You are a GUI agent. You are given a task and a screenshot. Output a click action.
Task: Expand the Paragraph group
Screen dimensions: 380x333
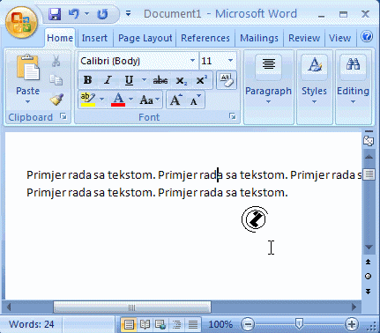[268, 88]
